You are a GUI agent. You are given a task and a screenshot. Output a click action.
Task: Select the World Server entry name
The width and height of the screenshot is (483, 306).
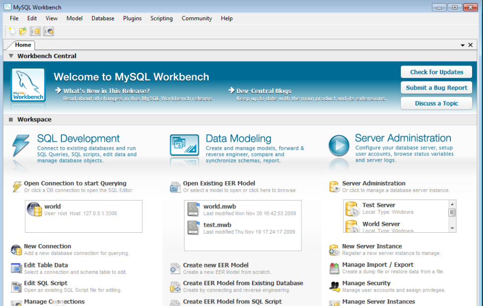coord(381,224)
